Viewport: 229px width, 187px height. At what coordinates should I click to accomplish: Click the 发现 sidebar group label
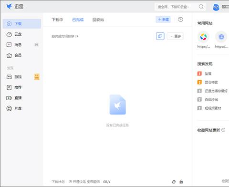pos(10,68)
